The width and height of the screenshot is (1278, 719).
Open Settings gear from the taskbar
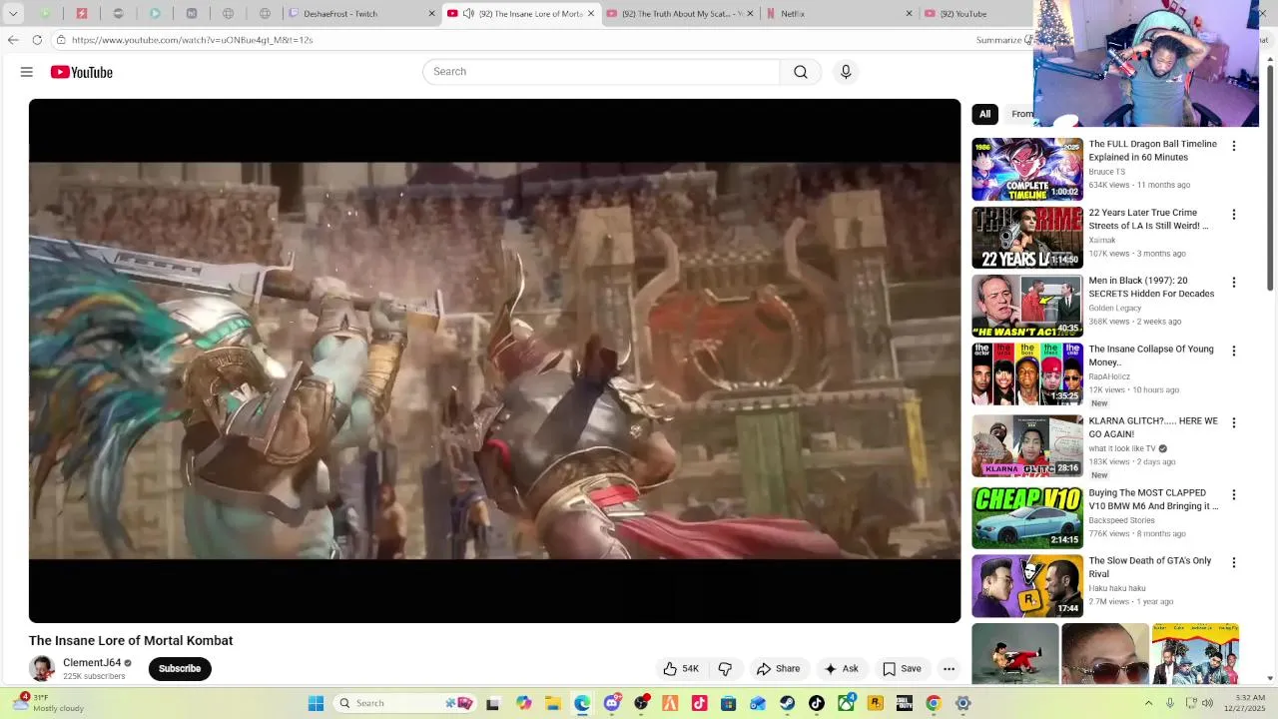[963, 703]
